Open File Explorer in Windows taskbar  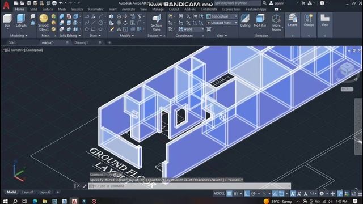pos(45,202)
